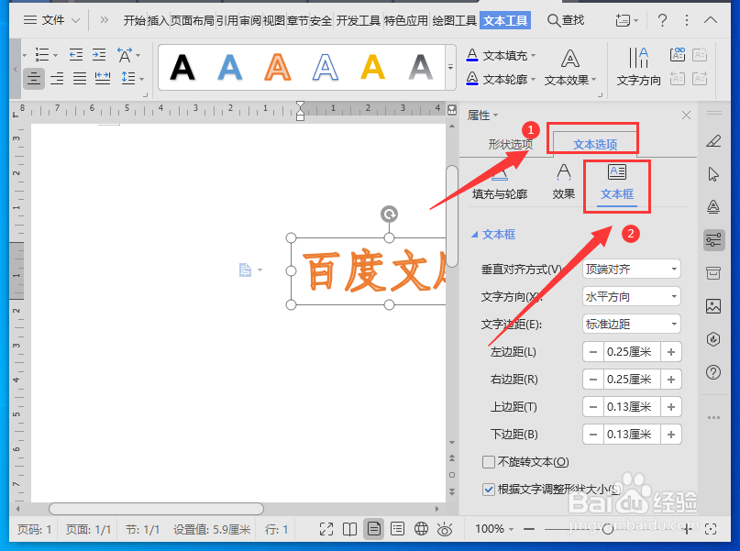Apply distributed alignment
The width and height of the screenshot is (740, 551).
click(103, 78)
